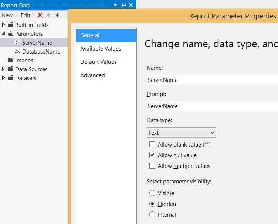
Task: Click the red Delete icon in Report Data toolbar
Action: point(40,15)
